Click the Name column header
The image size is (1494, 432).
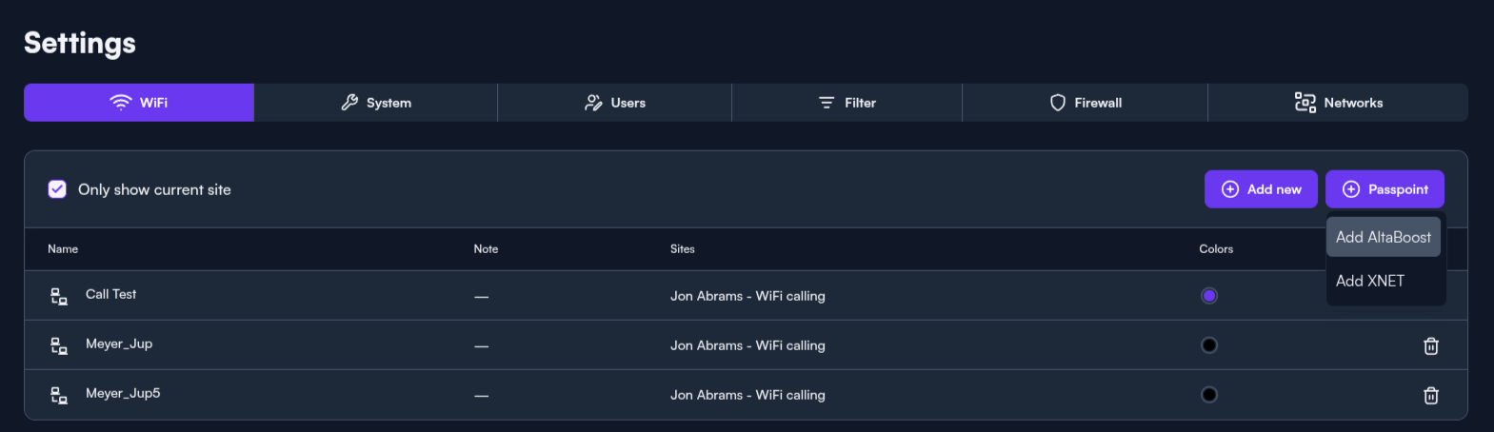63,249
